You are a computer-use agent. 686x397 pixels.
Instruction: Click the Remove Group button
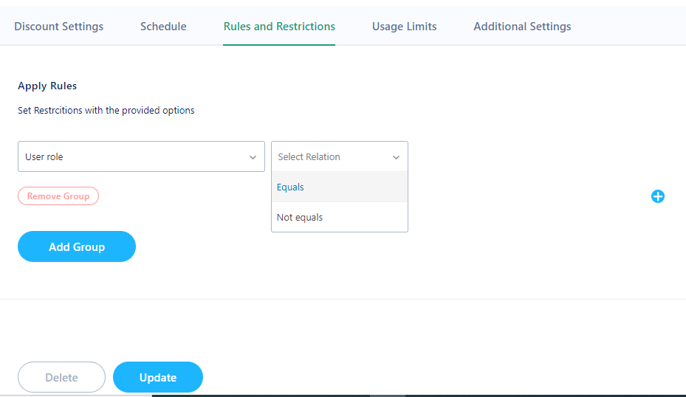(58, 196)
